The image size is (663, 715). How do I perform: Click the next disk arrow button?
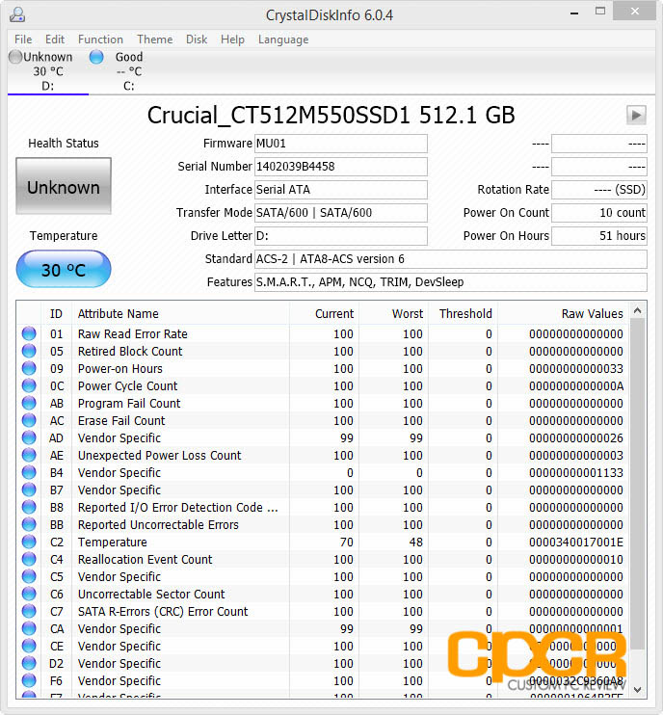point(636,115)
